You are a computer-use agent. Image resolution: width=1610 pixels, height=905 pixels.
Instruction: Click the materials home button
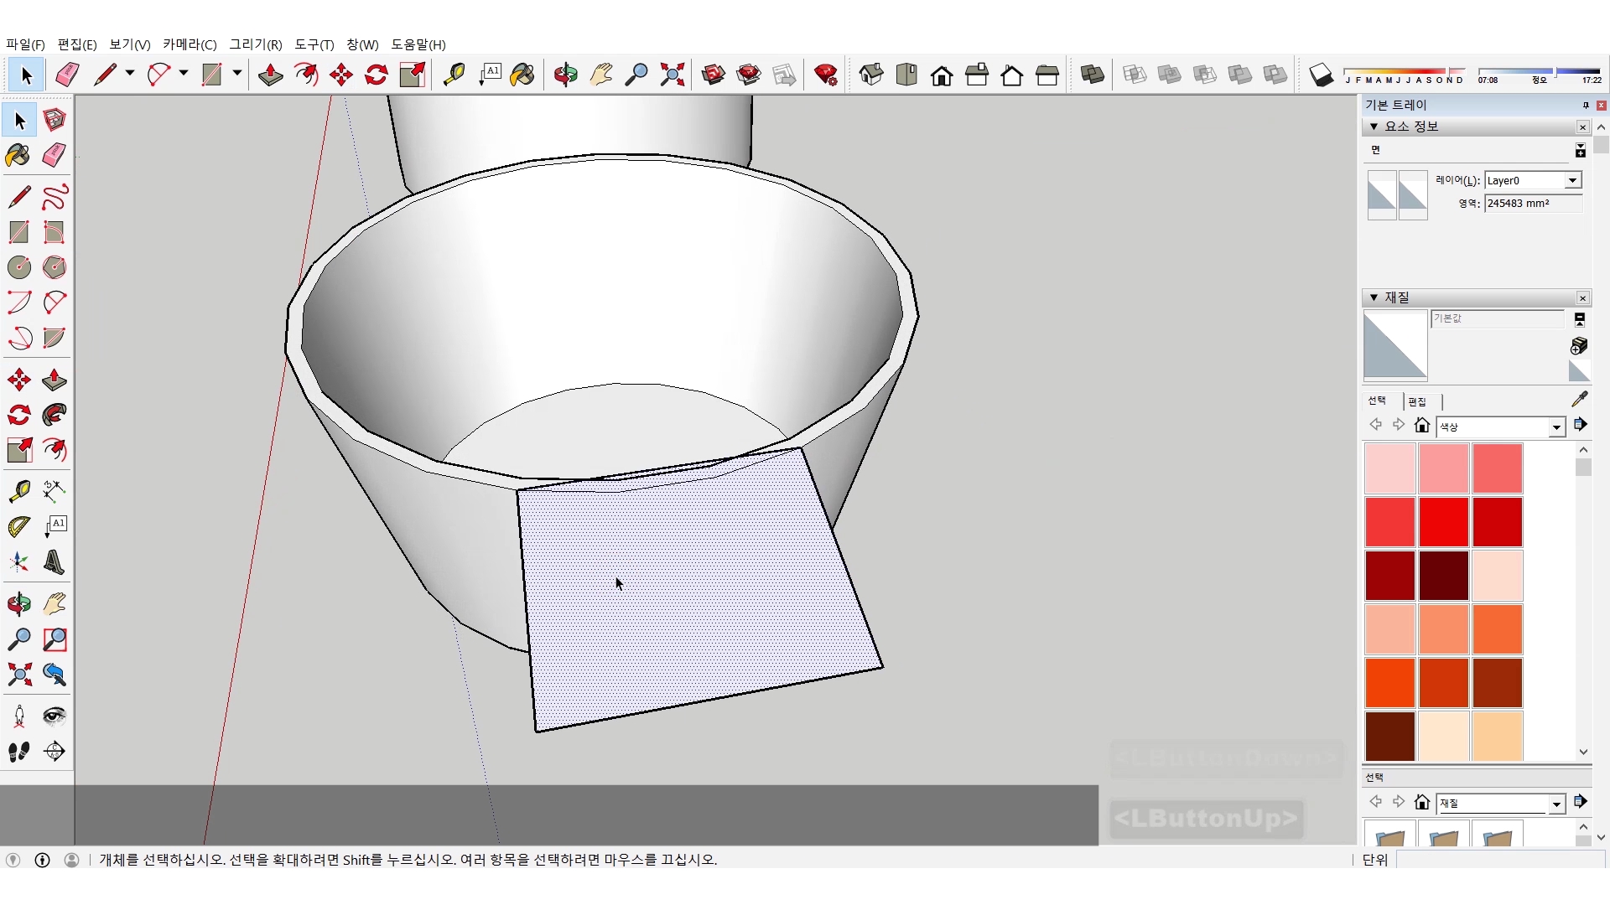pyautogui.click(x=1421, y=425)
